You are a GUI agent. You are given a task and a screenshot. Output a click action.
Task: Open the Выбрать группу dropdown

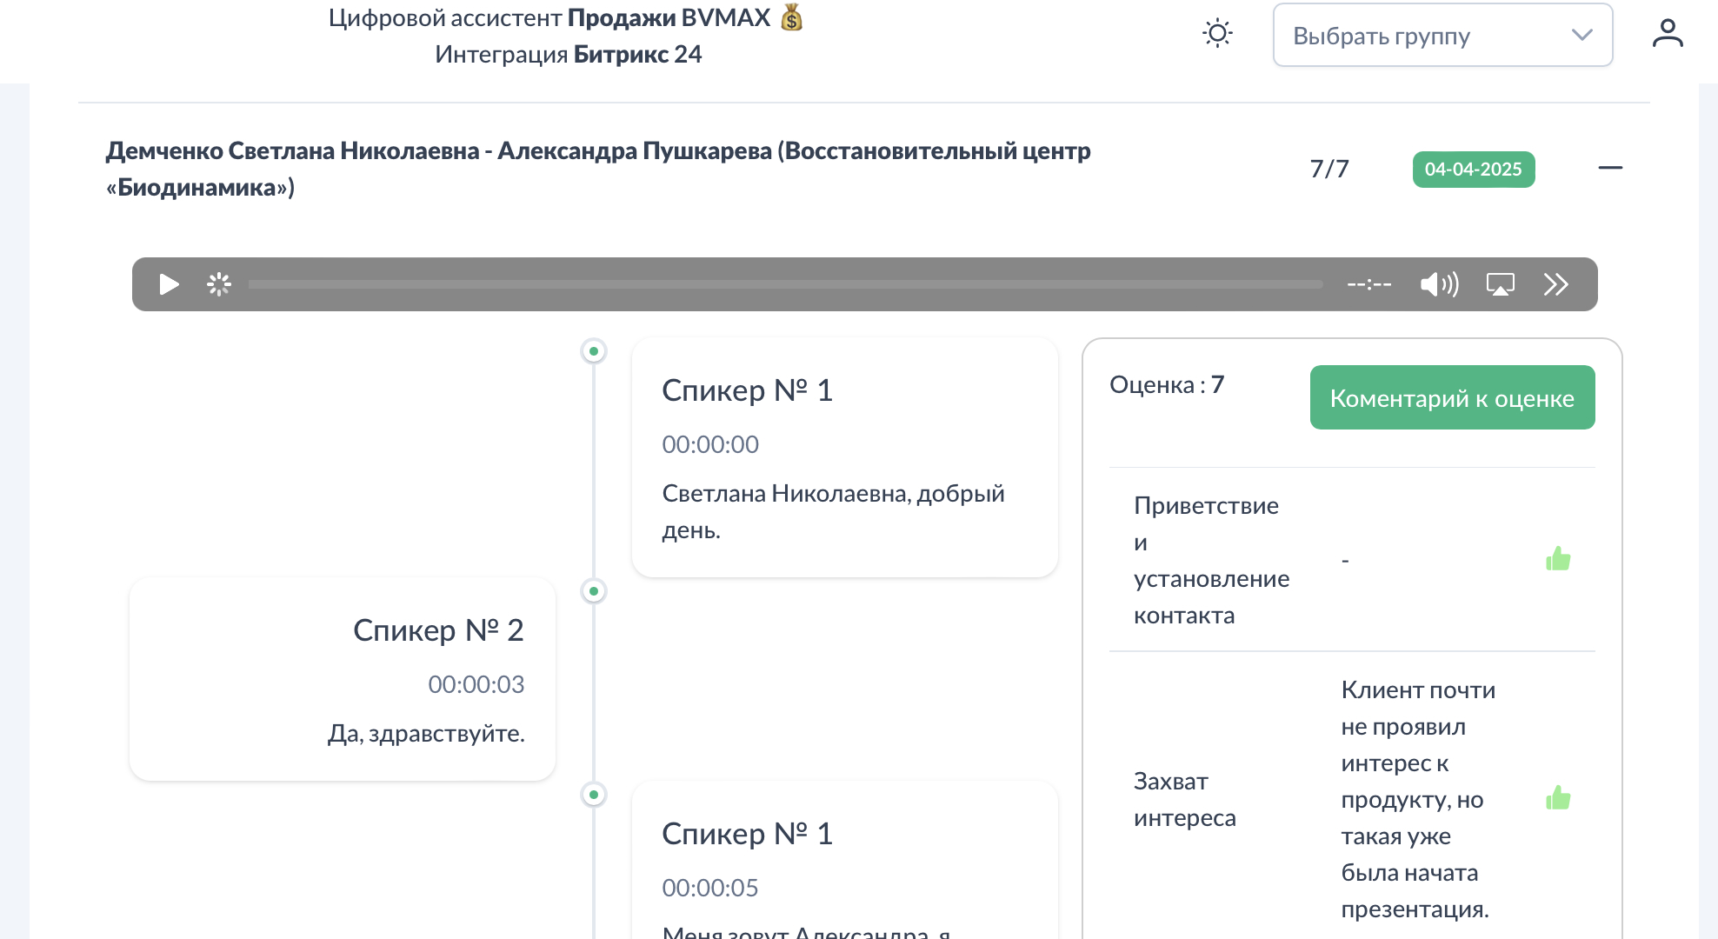(x=1426, y=36)
